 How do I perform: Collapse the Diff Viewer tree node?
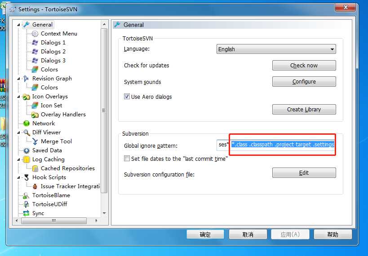click(19, 132)
